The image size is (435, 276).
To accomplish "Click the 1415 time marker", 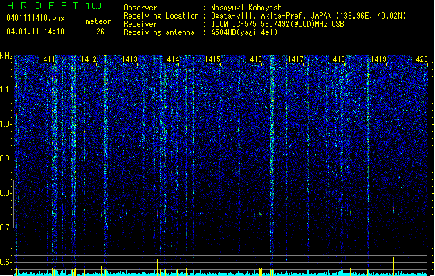I will pos(213,59).
